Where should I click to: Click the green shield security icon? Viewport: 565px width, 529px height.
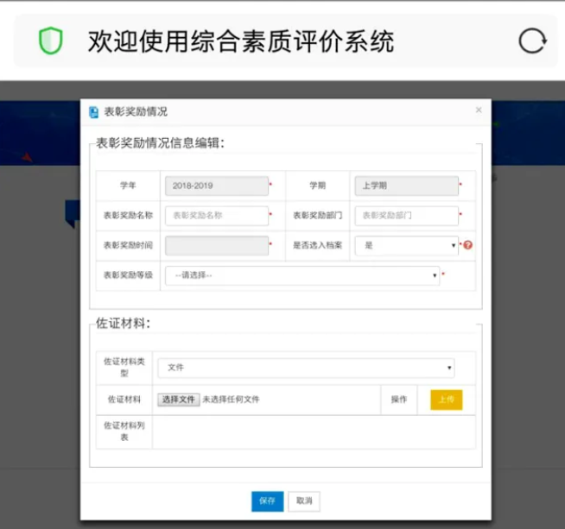click(x=51, y=41)
